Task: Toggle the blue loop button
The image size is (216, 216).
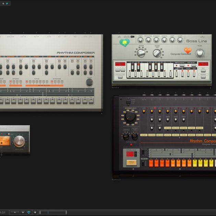Action: pyautogui.click(x=29, y=213)
